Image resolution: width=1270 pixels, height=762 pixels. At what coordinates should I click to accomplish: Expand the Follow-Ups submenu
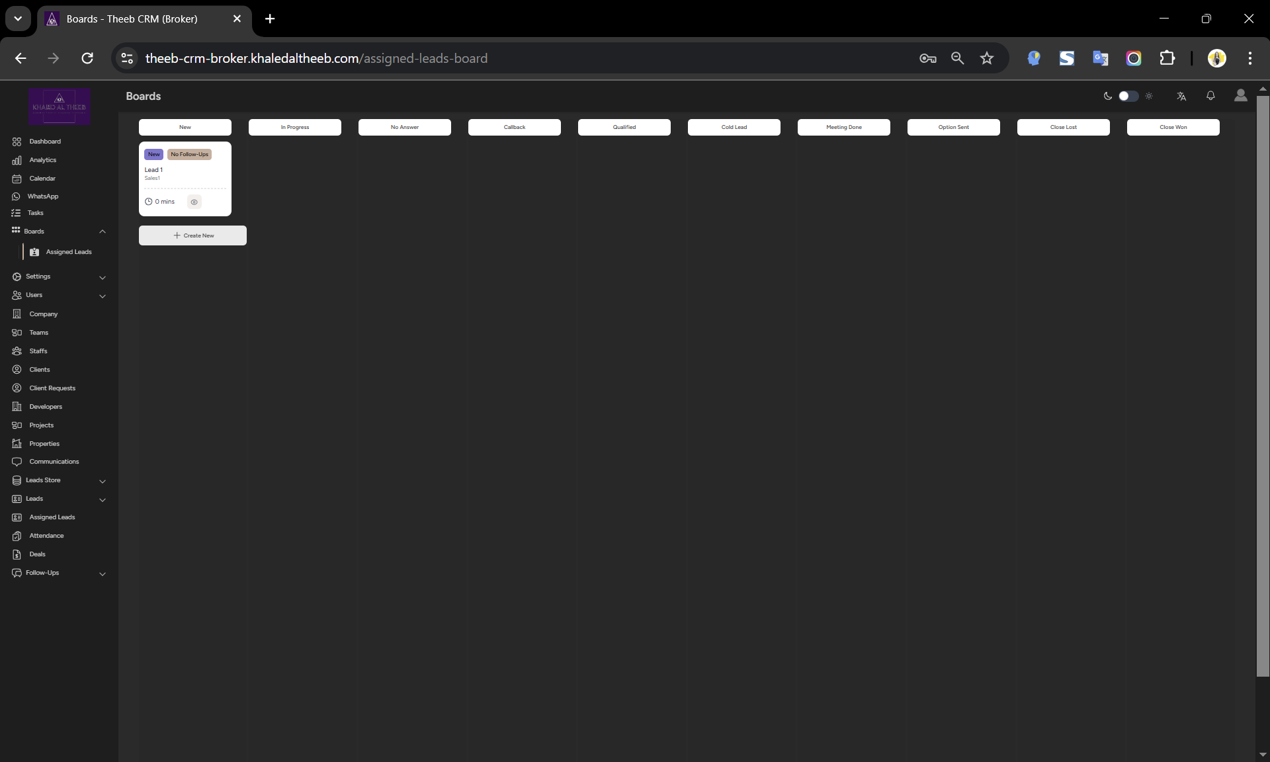[x=103, y=573]
